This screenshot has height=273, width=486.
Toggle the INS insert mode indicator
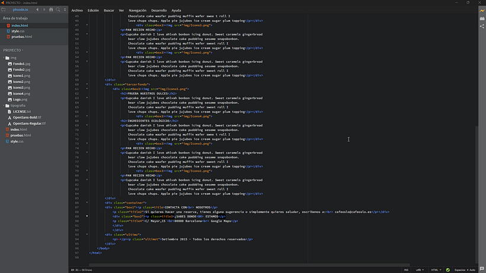(x=406, y=270)
